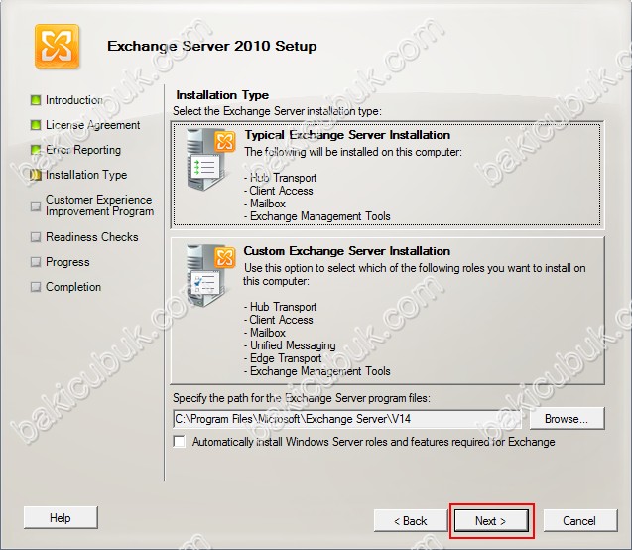
Task: Click the green Introduction step indicator
Action: coord(36,100)
